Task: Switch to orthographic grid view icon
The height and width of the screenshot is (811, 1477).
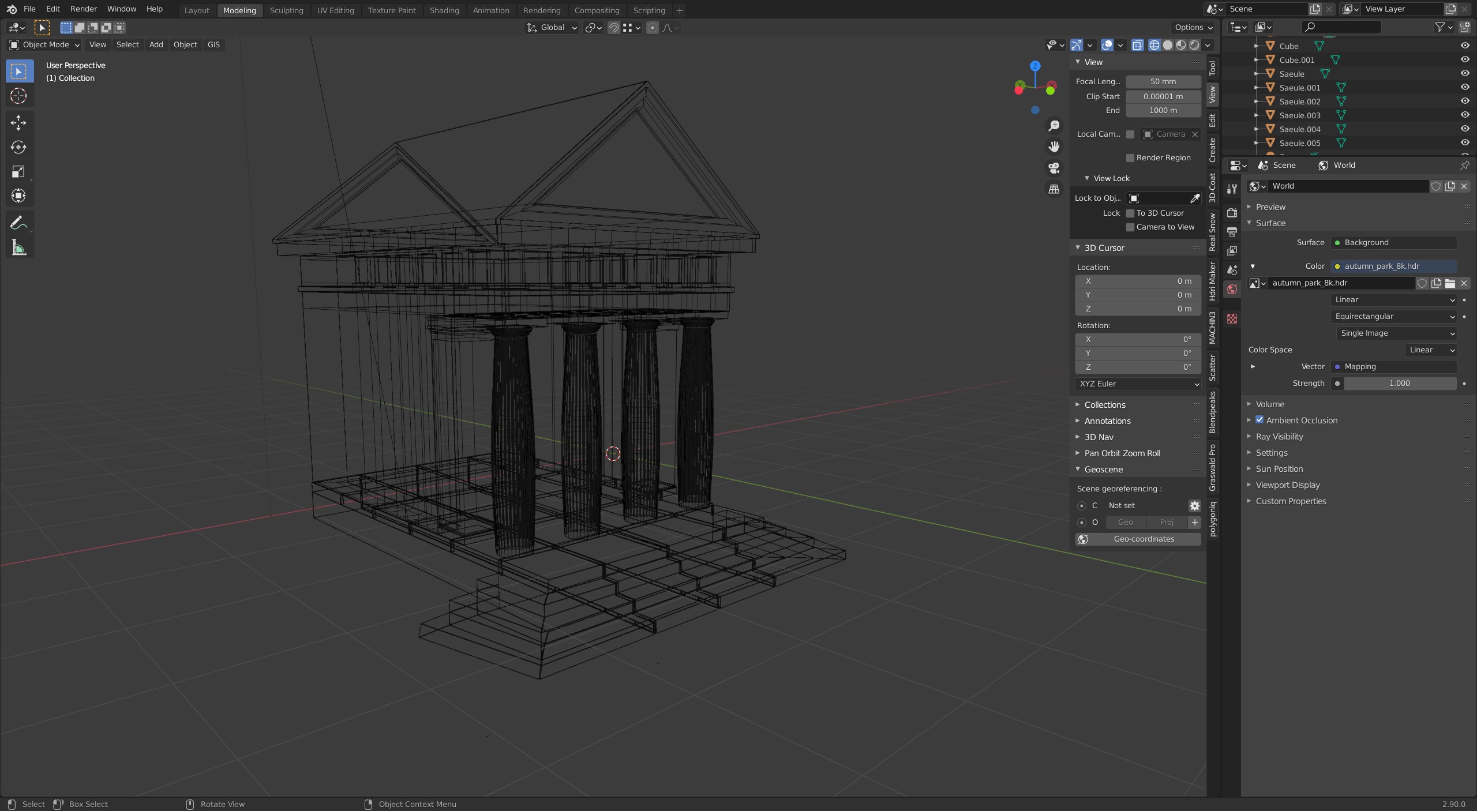Action: point(1054,189)
